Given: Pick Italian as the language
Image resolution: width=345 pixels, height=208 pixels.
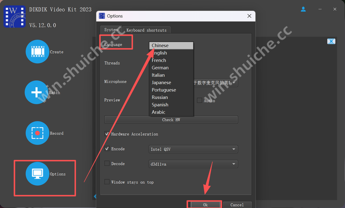Looking at the screenshot, I should [x=171, y=75].
